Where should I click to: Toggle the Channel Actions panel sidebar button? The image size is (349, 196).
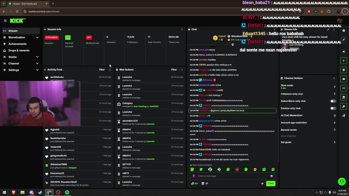pyautogui.click(x=344, y=97)
